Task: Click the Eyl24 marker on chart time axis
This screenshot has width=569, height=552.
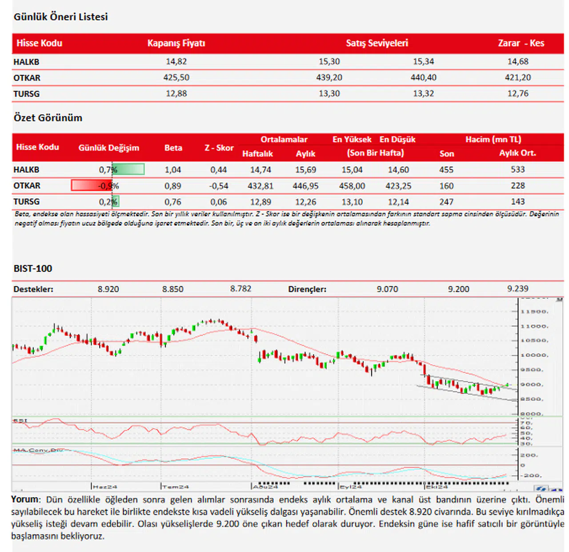Action: [x=351, y=487]
